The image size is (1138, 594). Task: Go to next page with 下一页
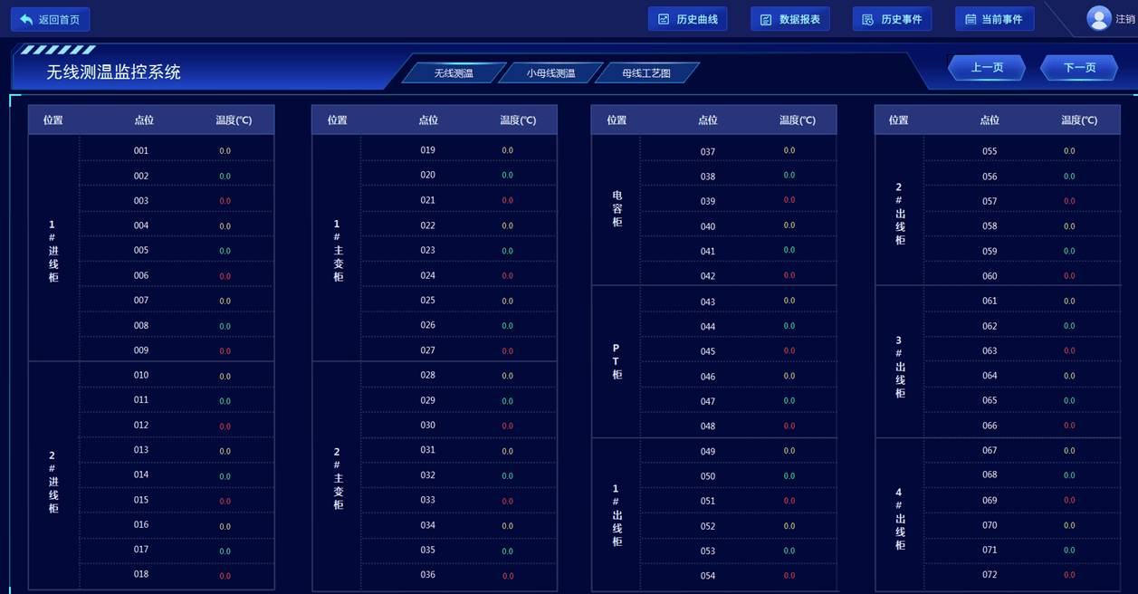click(1079, 68)
